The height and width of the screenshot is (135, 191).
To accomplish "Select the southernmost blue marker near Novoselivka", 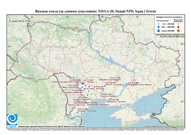I will tap(78, 113).
